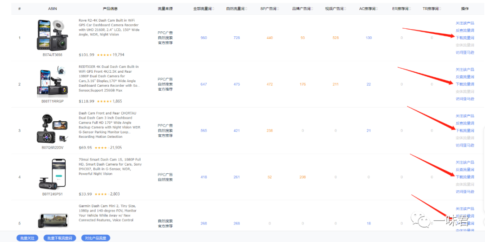
Task: Click 访问亚马逊 for the Rove R2-4K row
Action: pos(465,53)
